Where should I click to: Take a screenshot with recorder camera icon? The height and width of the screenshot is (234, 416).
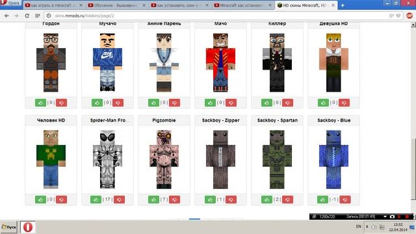[392, 216]
